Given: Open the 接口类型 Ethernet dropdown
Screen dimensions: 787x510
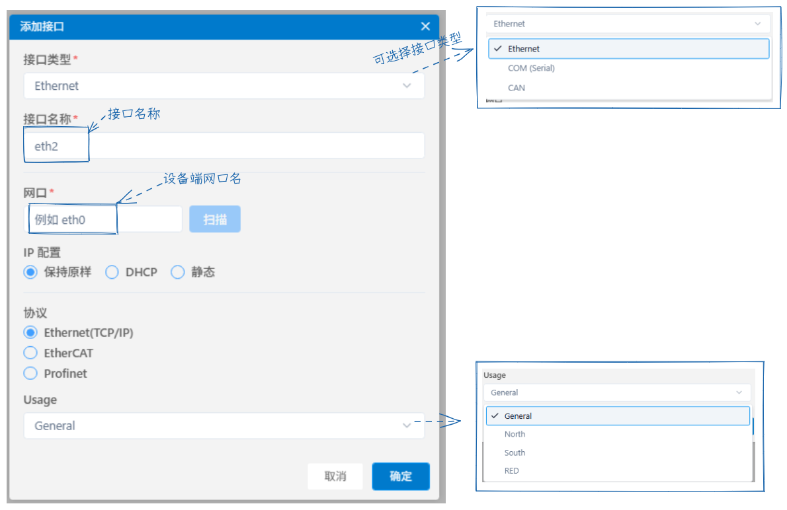Looking at the screenshot, I should (x=224, y=86).
